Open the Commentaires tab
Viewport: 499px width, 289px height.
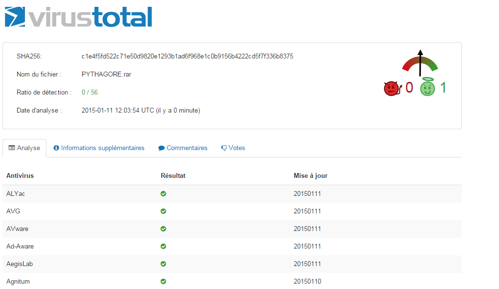183,148
